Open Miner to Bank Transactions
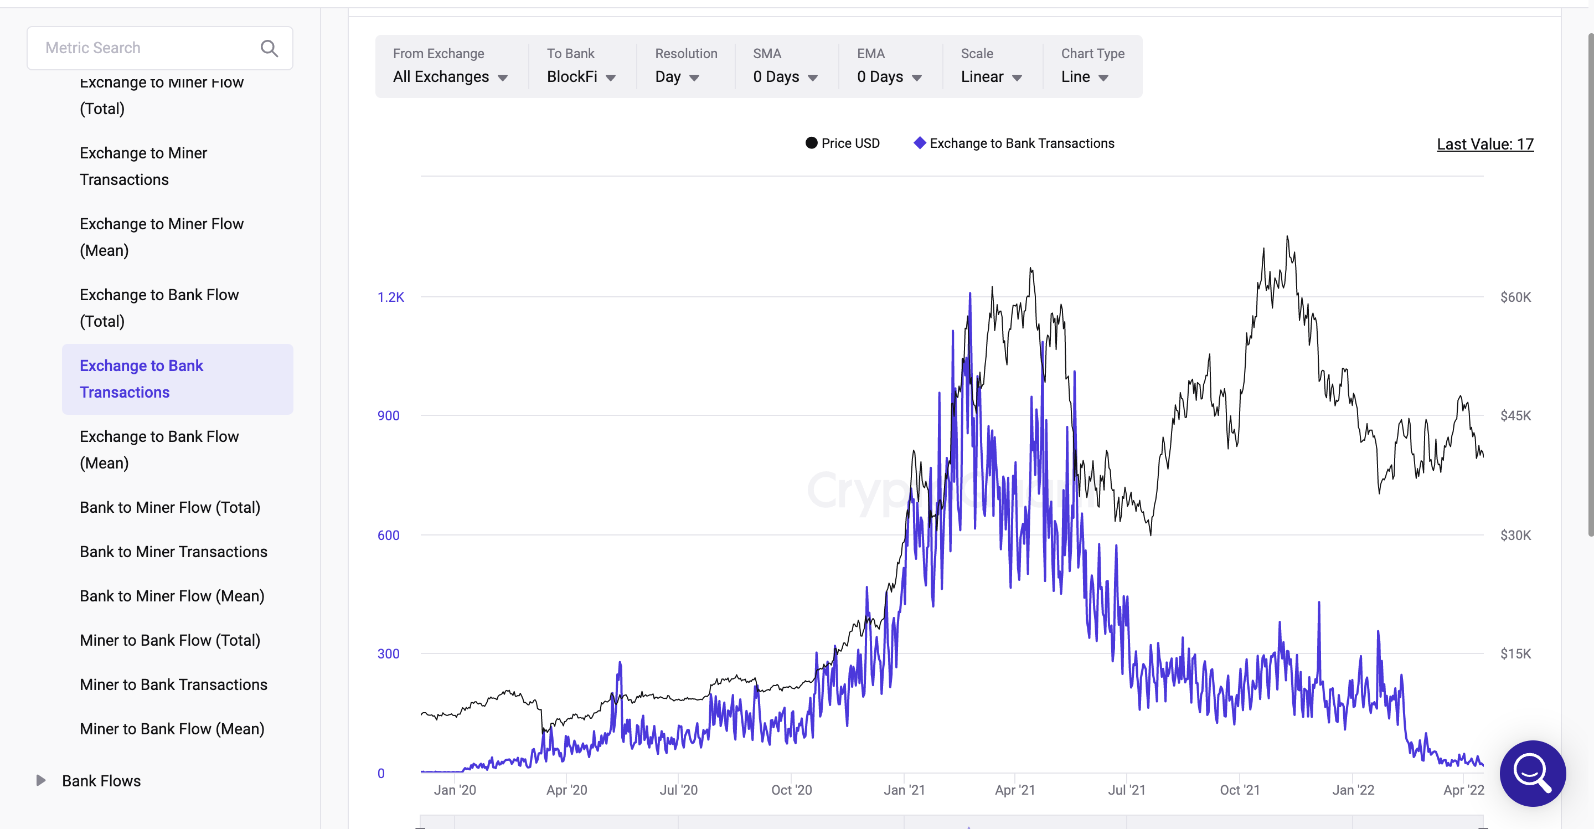Screen dimensions: 1594x829 tap(173, 684)
